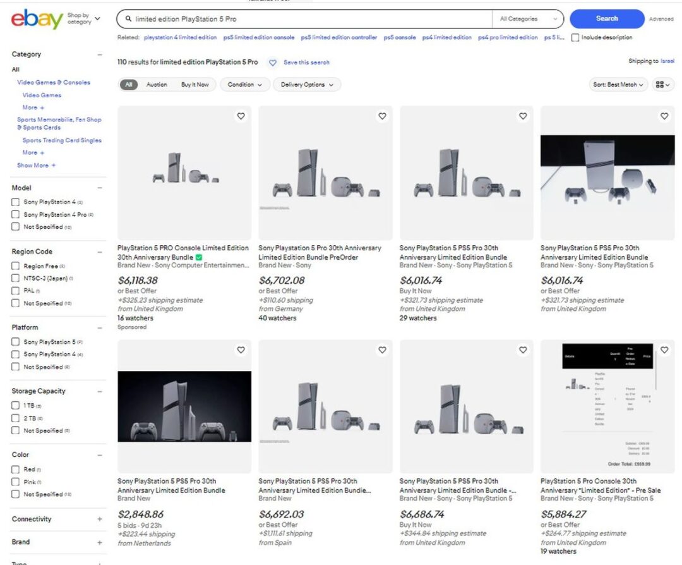Click heart on Pre Sale order listing
The image size is (682, 565).
click(x=664, y=350)
